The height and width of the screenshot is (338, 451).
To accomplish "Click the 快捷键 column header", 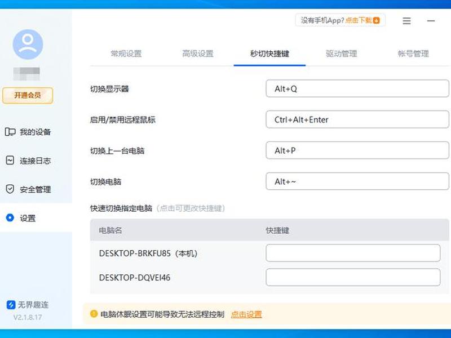I will click(277, 230).
